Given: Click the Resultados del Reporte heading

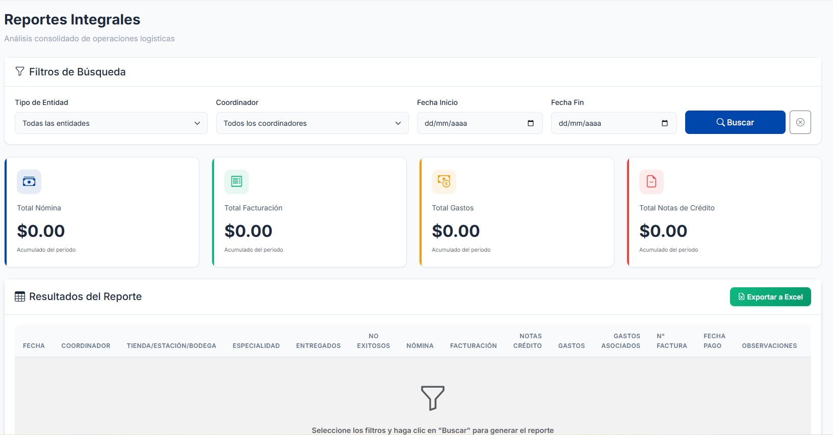Looking at the screenshot, I should pos(85,296).
